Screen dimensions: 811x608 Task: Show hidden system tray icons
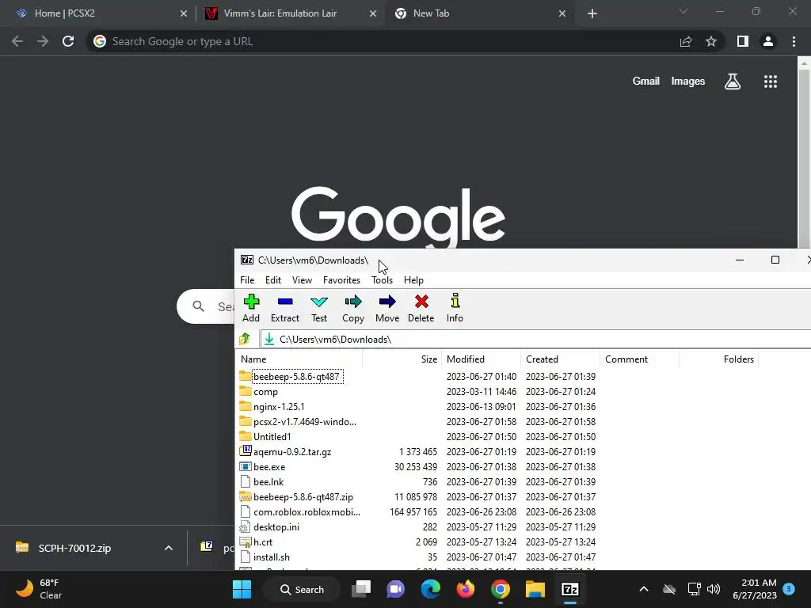click(643, 589)
